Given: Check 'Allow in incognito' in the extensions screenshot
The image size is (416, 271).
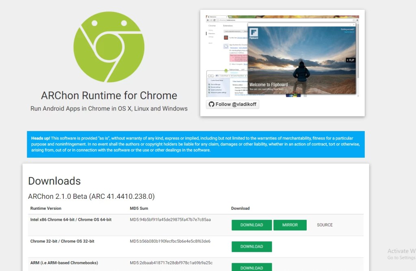Looking at the screenshot, I should 230,65.
